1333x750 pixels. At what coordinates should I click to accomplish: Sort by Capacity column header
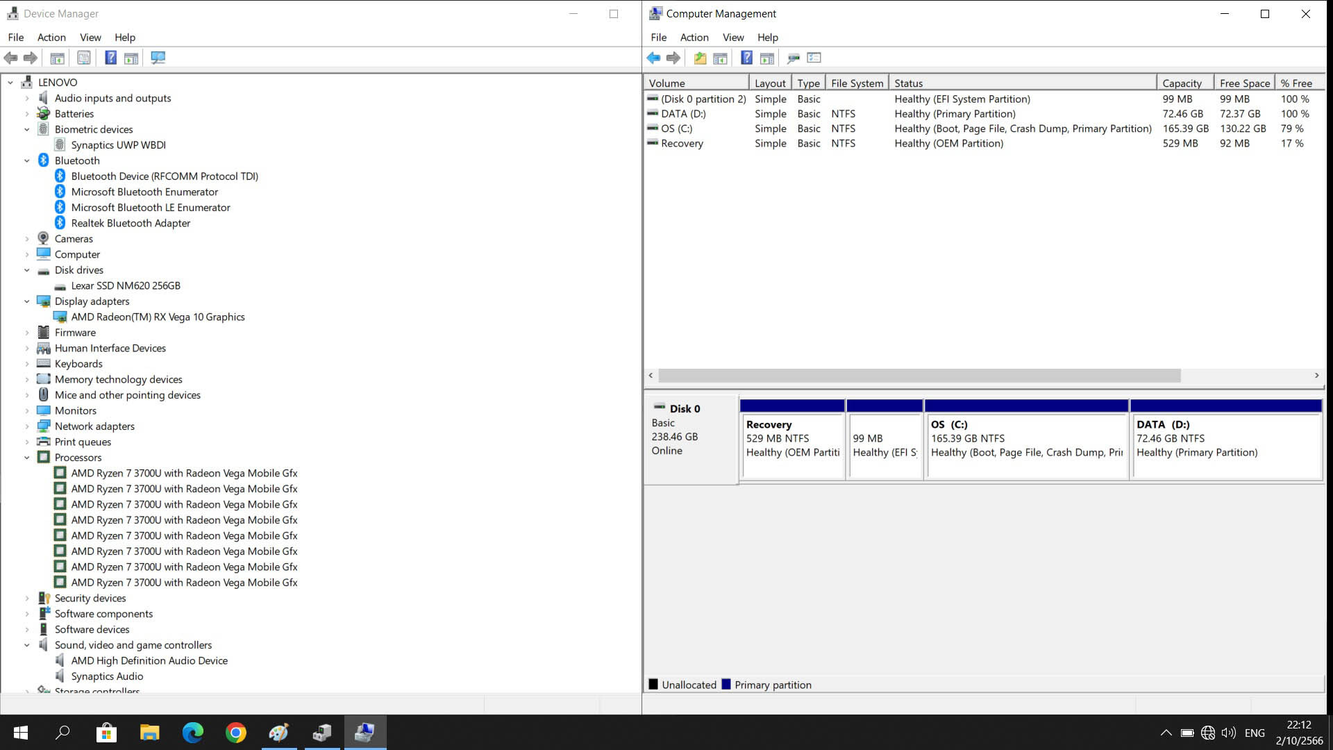pyautogui.click(x=1185, y=83)
